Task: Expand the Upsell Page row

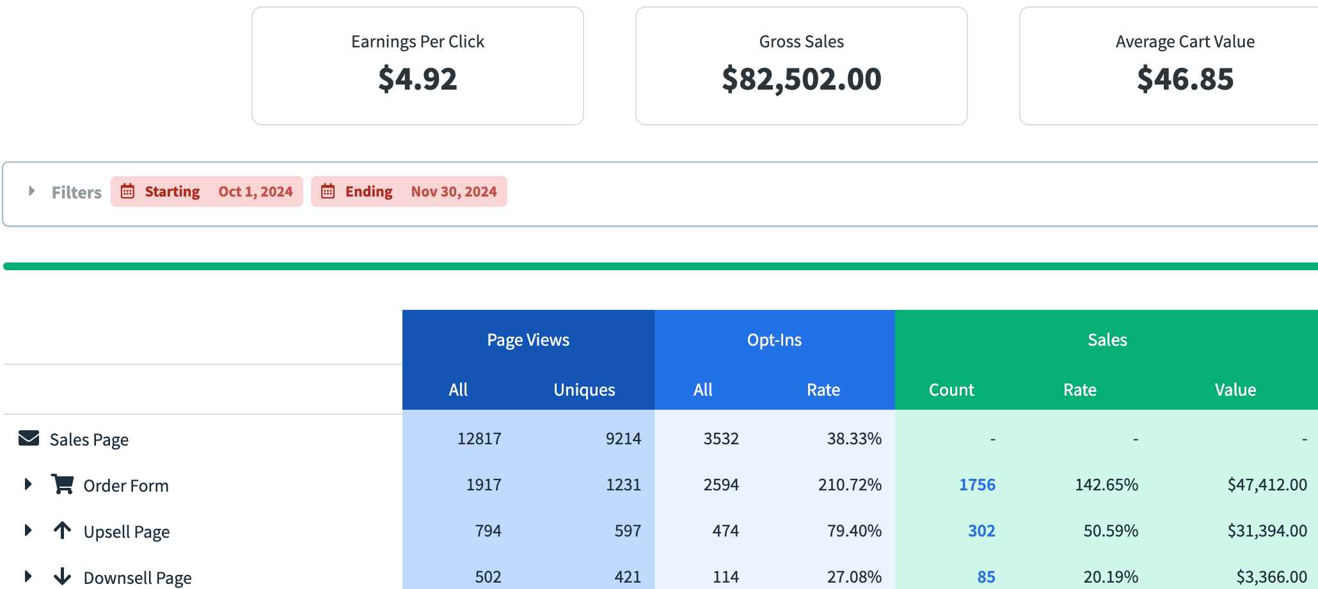Action: pos(28,531)
